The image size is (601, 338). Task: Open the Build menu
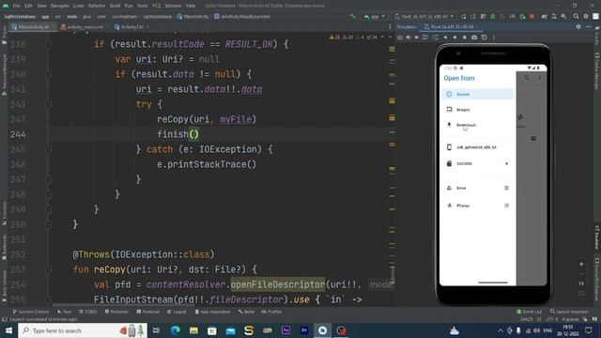click(x=115, y=6)
